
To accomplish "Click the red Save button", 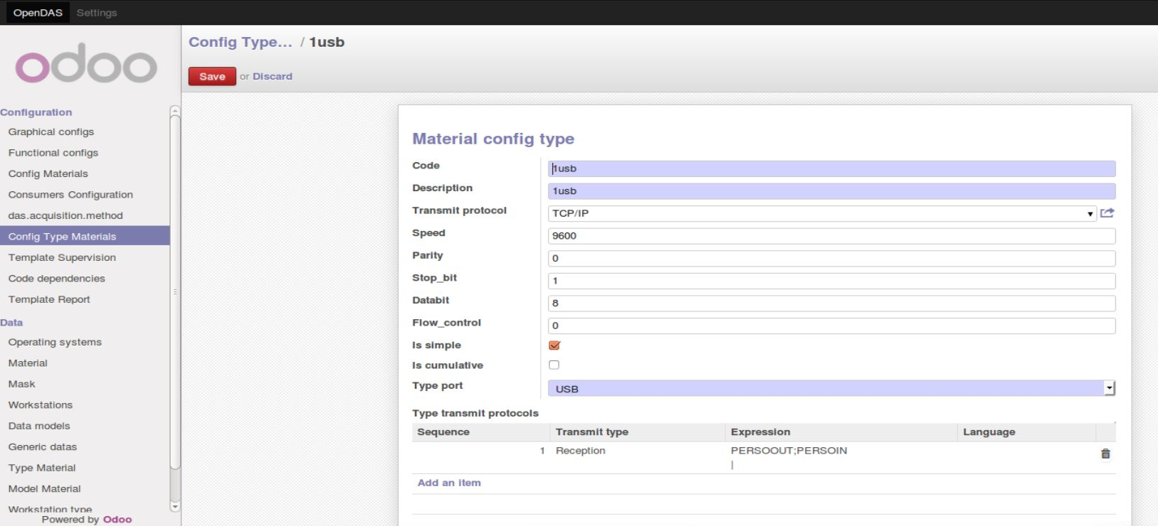I will pyautogui.click(x=212, y=76).
